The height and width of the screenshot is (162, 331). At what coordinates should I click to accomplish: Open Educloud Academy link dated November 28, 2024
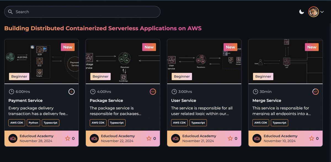click(x=36, y=136)
